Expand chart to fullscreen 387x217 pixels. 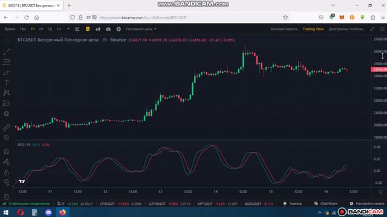click(x=372, y=29)
